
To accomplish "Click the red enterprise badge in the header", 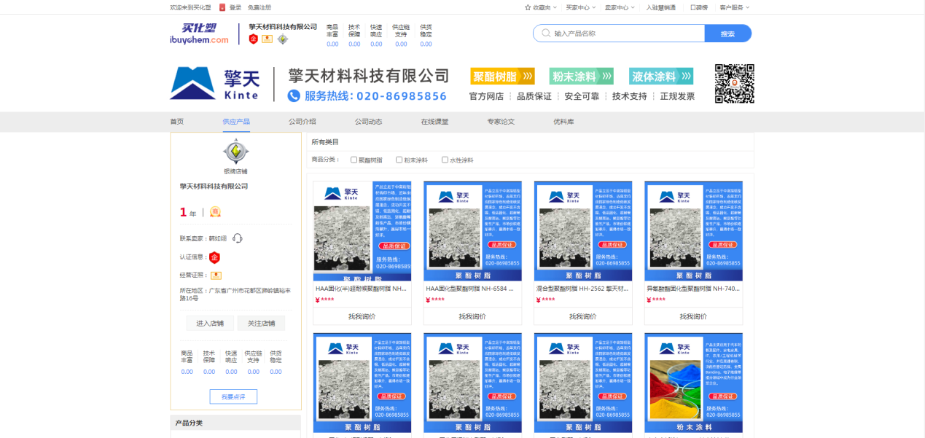I will click(x=254, y=39).
